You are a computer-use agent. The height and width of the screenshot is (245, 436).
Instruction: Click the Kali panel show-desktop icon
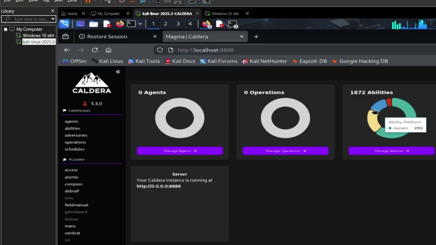(x=80, y=24)
